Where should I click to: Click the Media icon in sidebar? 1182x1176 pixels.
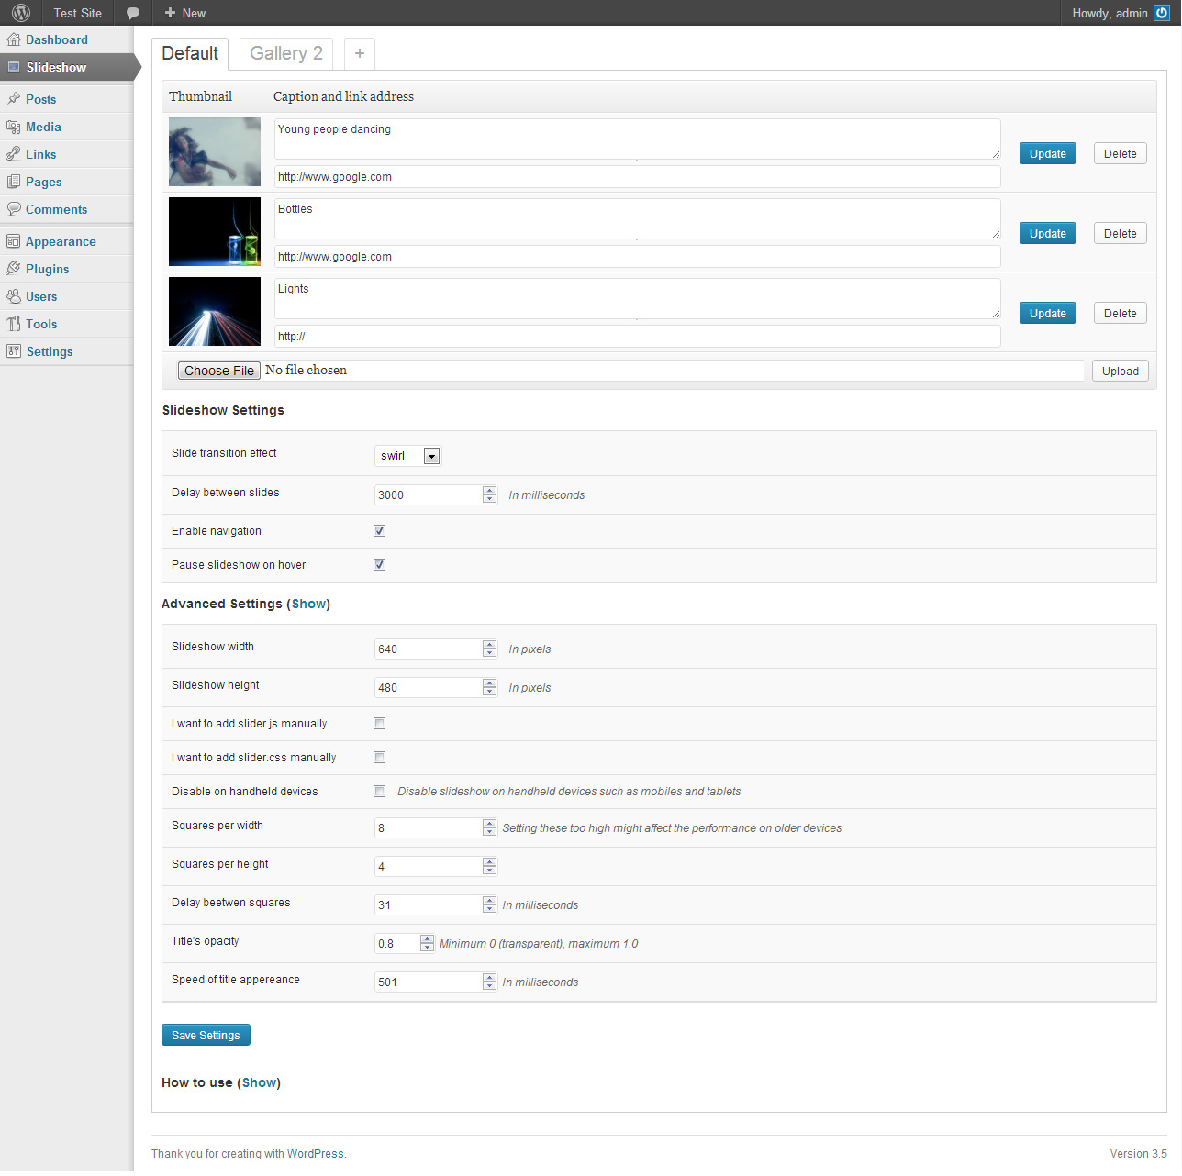click(x=14, y=127)
